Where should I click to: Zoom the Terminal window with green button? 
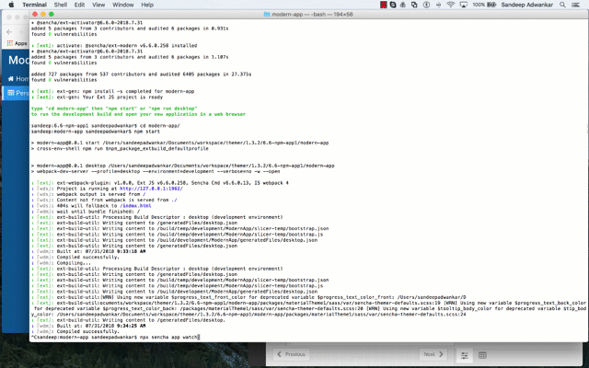click(52, 15)
